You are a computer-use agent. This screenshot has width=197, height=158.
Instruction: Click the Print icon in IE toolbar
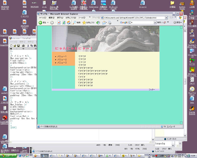(x=110, y=23)
